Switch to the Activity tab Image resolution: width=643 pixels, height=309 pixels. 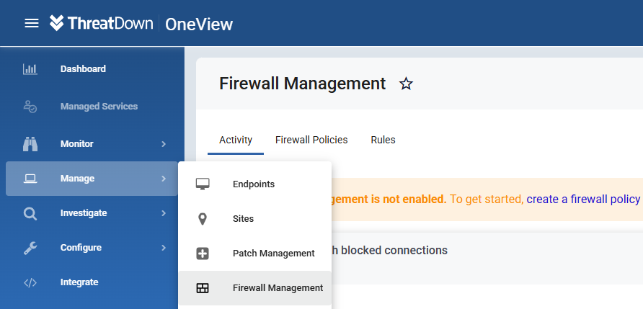pyautogui.click(x=236, y=140)
